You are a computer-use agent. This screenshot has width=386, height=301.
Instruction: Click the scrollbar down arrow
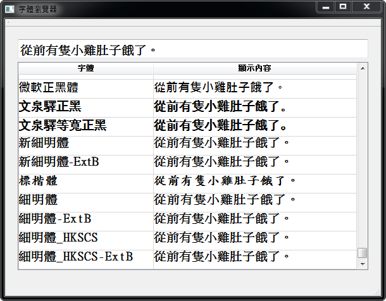[363, 264]
